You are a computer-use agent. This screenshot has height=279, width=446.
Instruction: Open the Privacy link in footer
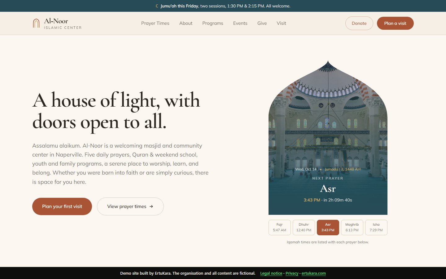click(292, 273)
